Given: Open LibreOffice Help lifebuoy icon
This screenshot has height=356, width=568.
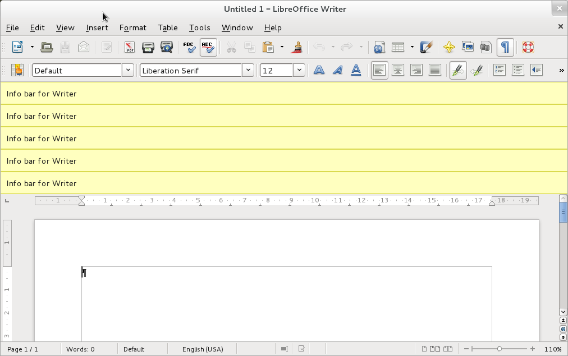Looking at the screenshot, I should click(528, 47).
